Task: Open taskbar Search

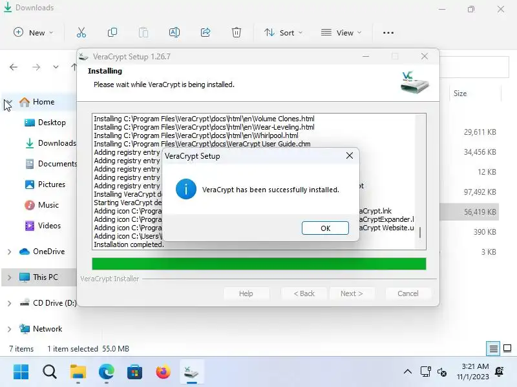Action: (x=50, y=372)
